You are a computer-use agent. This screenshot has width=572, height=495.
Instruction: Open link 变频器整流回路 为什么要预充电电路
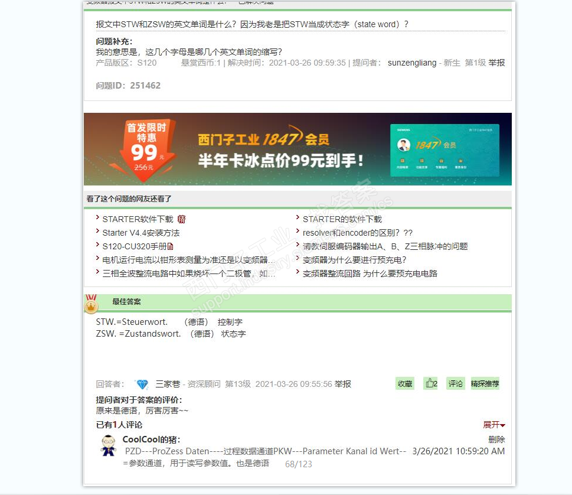[370, 273]
